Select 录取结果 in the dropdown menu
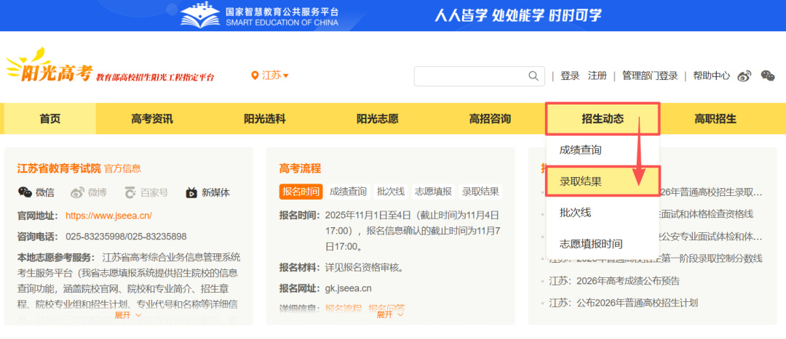The width and height of the screenshot is (786, 339). [x=603, y=181]
